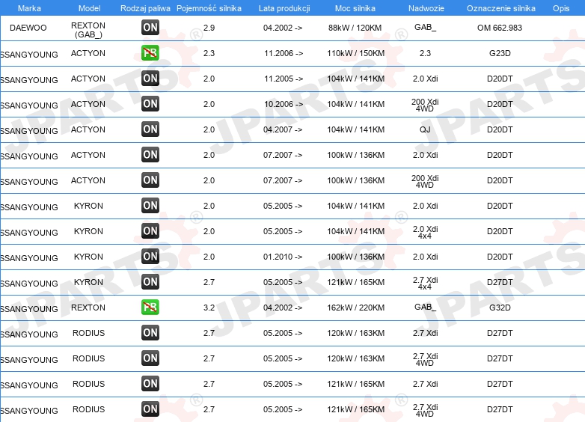Click the 2.9 engine capacity cell

(x=209, y=28)
